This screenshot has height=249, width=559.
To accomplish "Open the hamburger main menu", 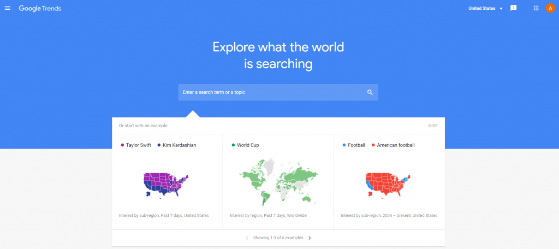I will pos(8,8).
